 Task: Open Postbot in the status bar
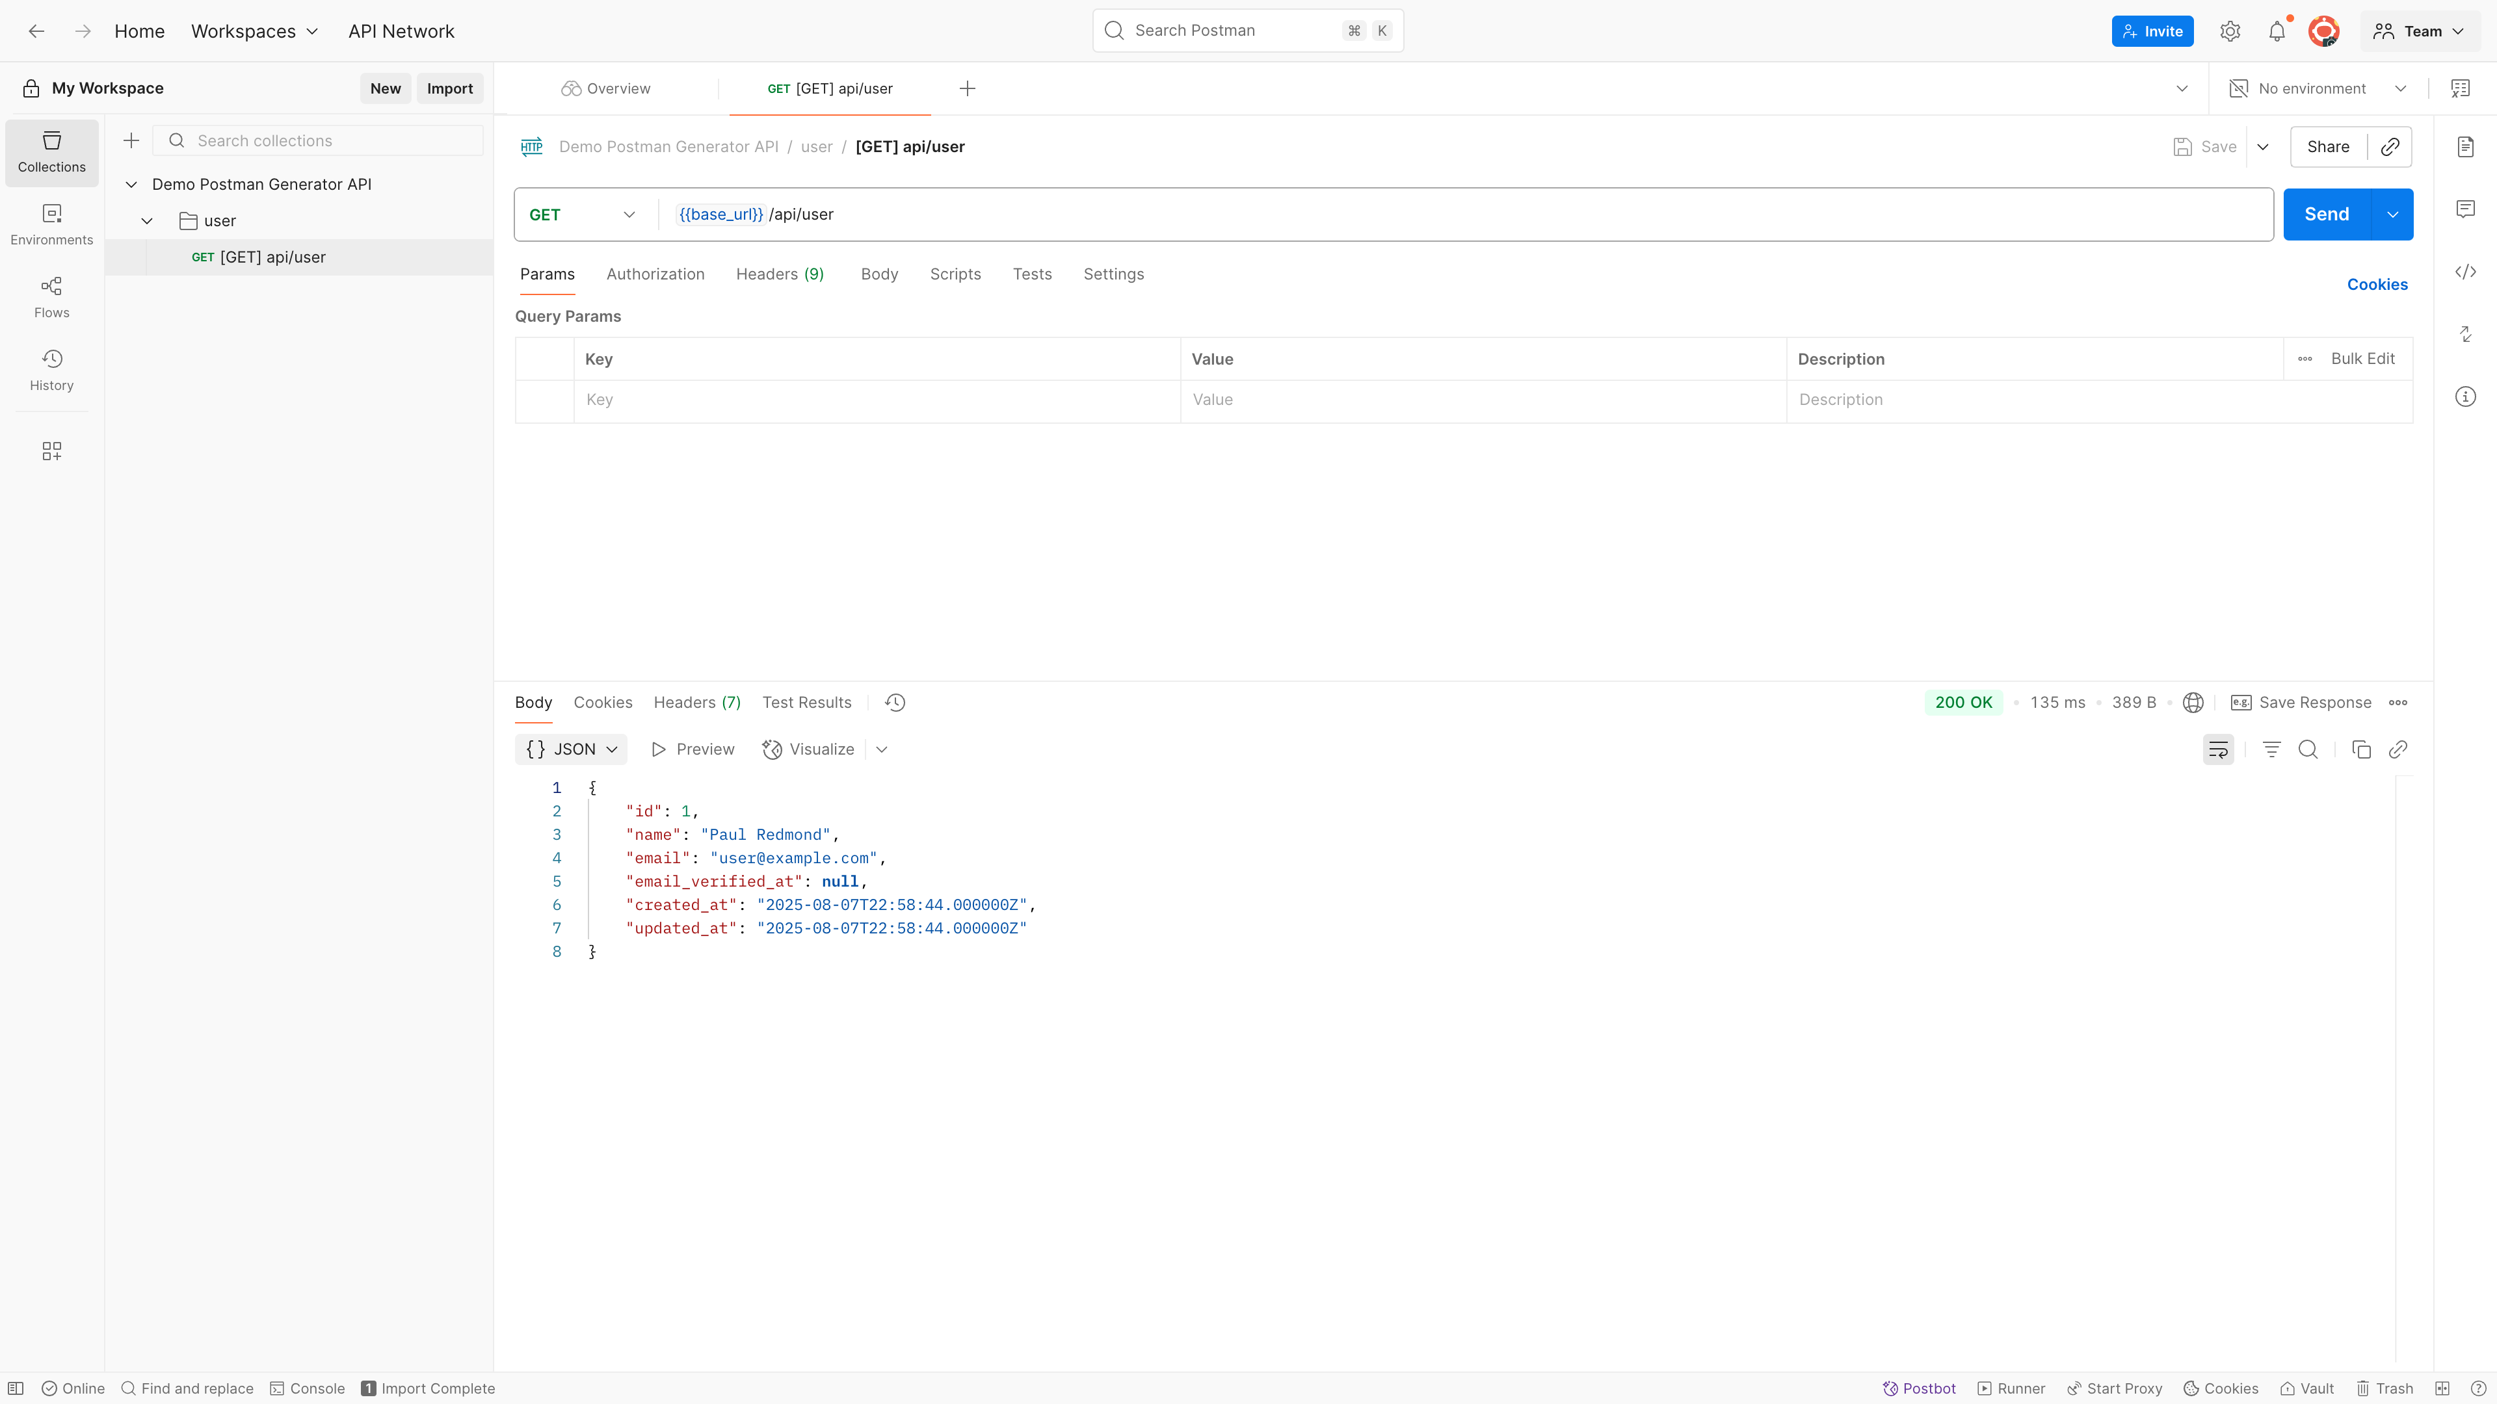pyautogui.click(x=1918, y=1388)
